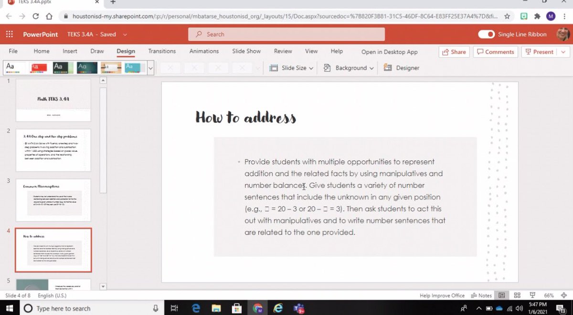The image size is (573, 315).
Task: Click Open in Desktop App
Action: [389, 52]
